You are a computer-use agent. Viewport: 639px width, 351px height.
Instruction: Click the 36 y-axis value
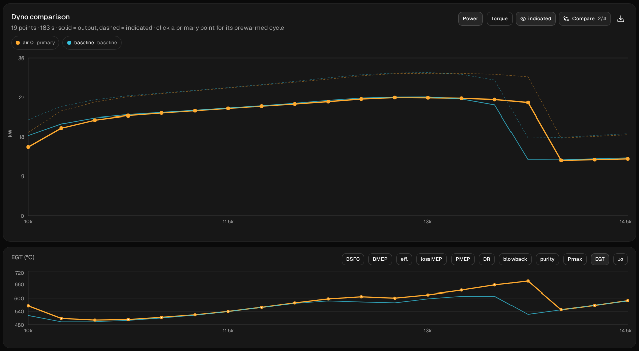21,58
